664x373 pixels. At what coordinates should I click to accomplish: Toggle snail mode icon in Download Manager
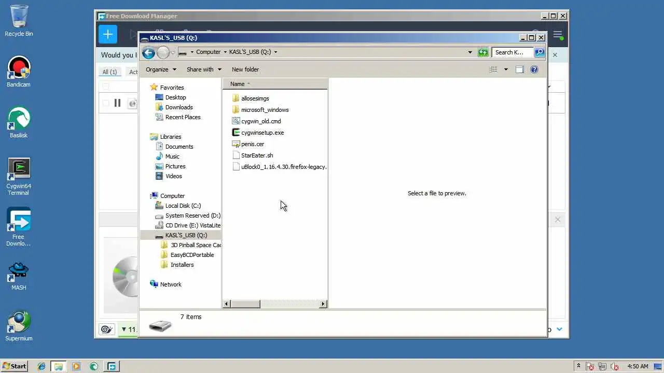[107, 329]
